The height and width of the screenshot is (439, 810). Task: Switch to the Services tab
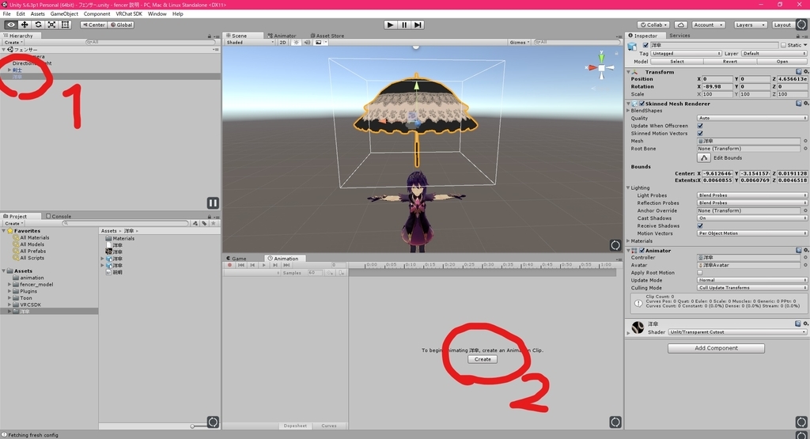[679, 36]
